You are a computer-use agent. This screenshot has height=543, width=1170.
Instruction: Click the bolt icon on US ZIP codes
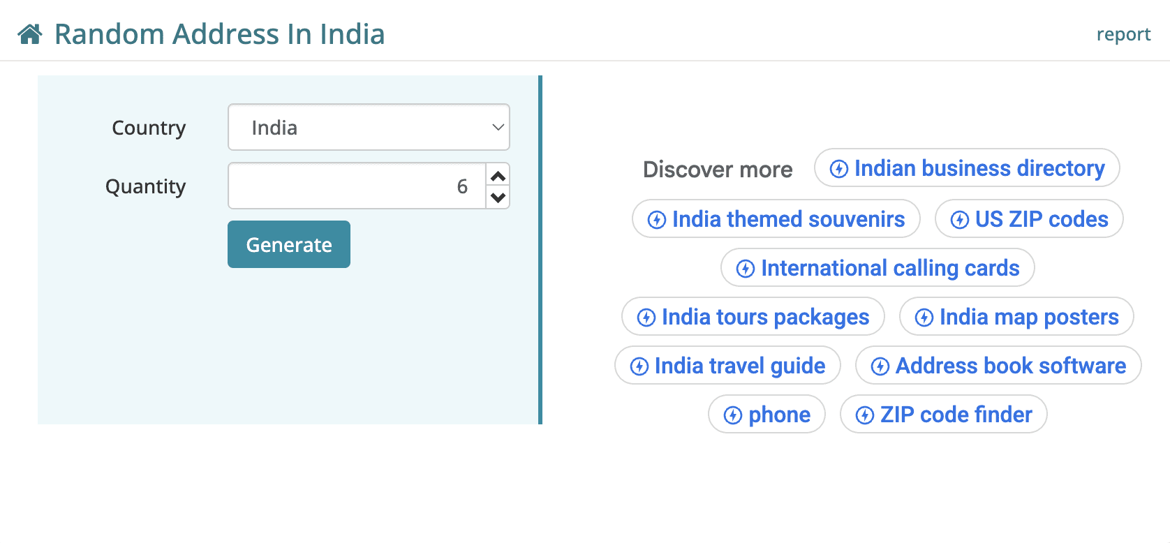(959, 220)
